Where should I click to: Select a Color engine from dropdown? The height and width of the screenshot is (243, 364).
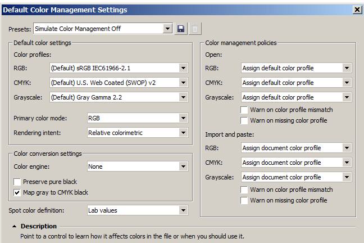tap(183, 166)
